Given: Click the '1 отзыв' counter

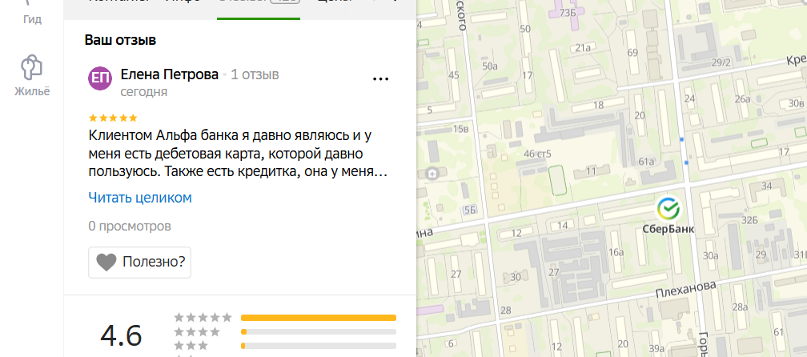Looking at the screenshot, I should [255, 74].
